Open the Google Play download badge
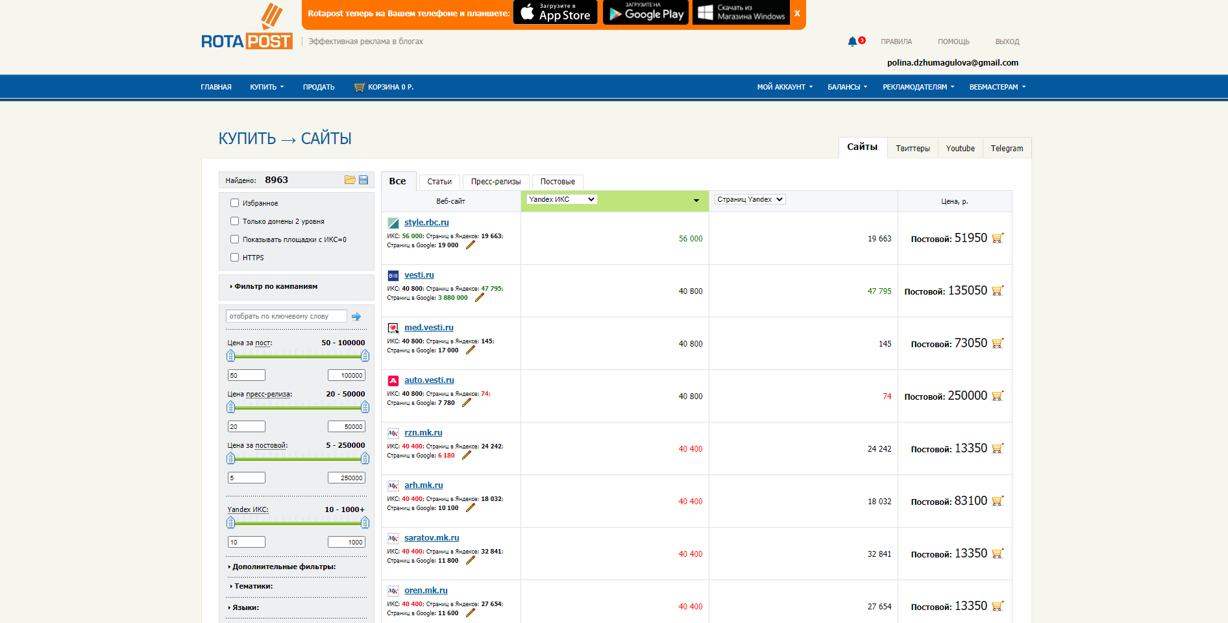This screenshot has width=1228, height=623. click(x=646, y=12)
